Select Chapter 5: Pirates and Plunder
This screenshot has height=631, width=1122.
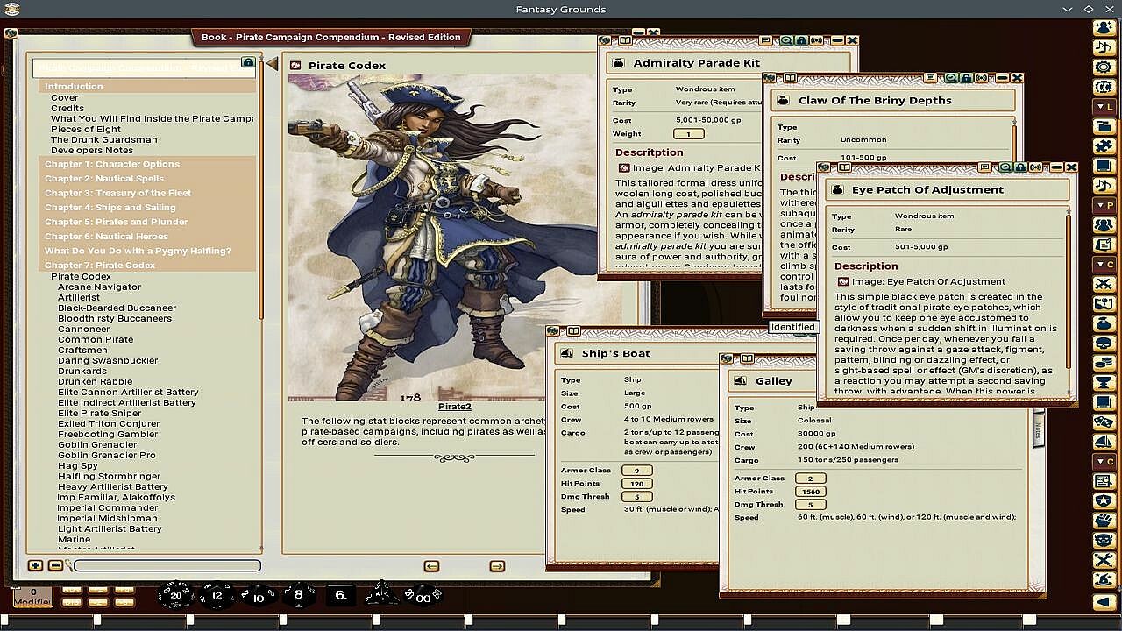point(116,222)
